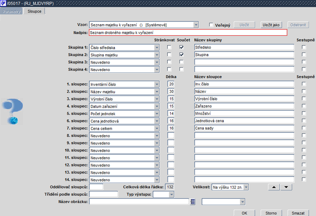316x216 pixels.
Task: Select the Sloupce tab
Action: 34,11
